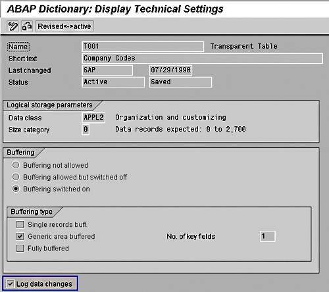The image size is (329, 292).
Task: Click the Size category field
Action: pos(86,130)
